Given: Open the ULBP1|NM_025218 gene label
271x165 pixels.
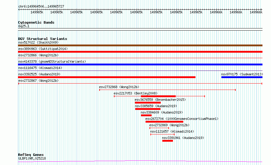Looking at the screenshot, I should point(32,158).
